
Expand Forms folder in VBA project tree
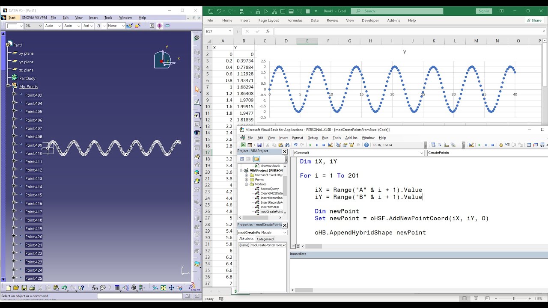(247, 180)
